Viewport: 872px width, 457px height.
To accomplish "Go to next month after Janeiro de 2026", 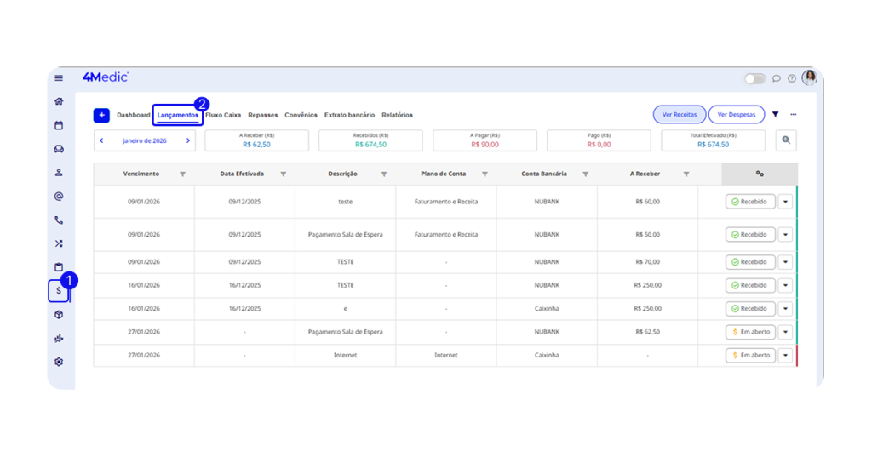I will pos(188,140).
